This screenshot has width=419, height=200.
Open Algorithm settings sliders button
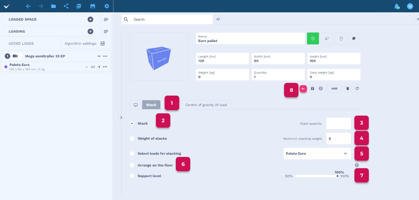(103, 43)
